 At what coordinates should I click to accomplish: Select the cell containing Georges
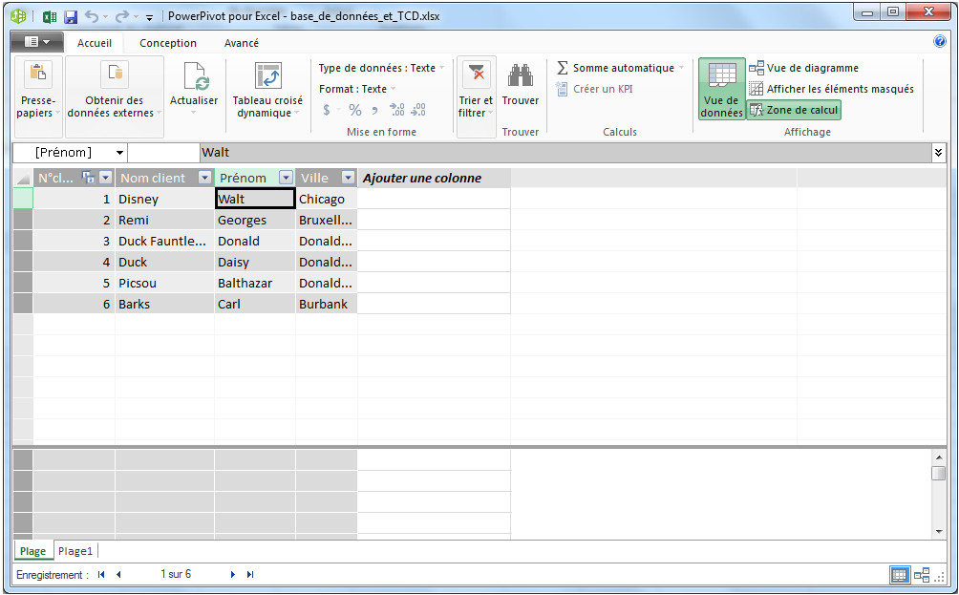(254, 221)
